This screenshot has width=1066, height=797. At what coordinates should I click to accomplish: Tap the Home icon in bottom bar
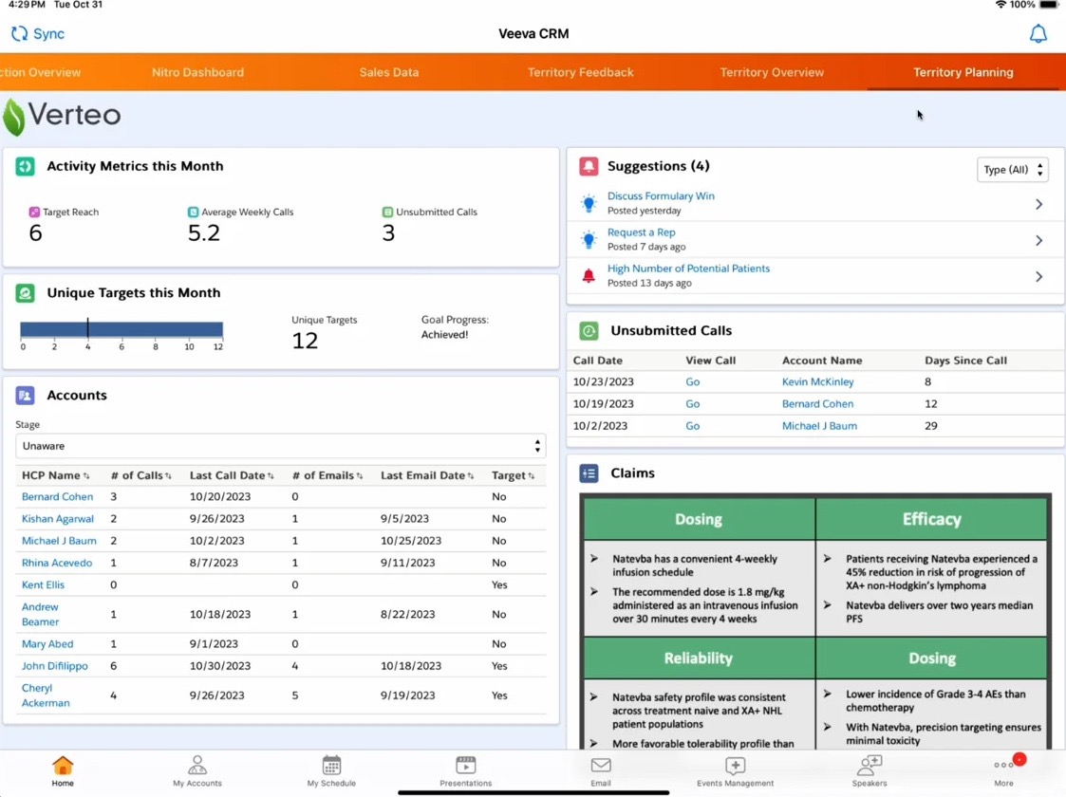[x=63, y=766]
